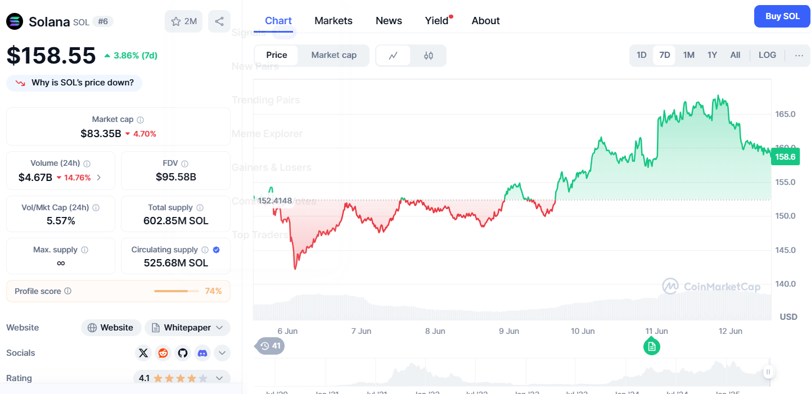This screenshot has width=811, height=394.
Task: Click the Market cap info icon
Action: tap(141, 120)
